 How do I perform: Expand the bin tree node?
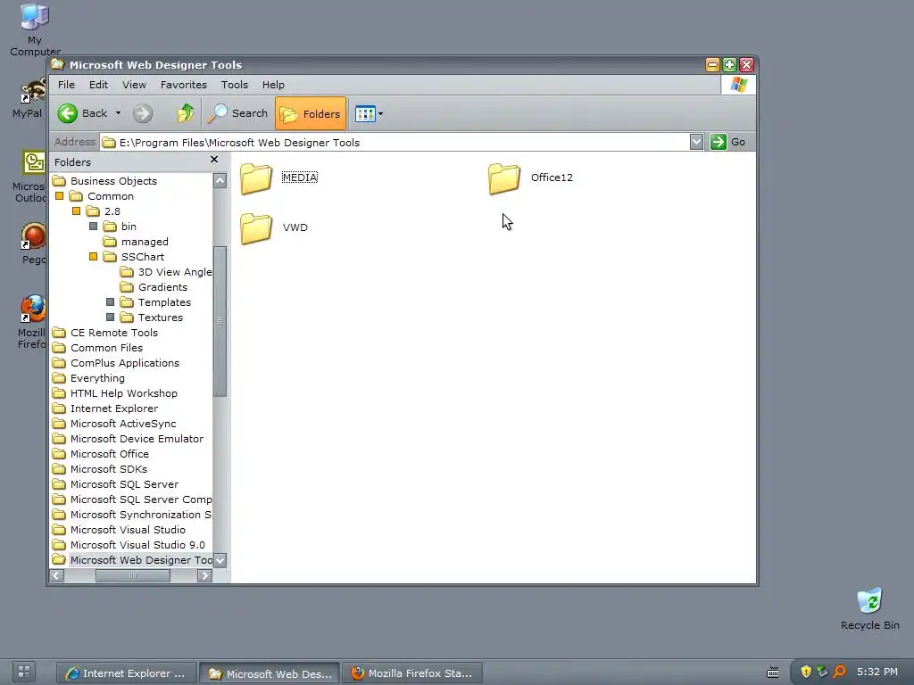pos(93,226)
